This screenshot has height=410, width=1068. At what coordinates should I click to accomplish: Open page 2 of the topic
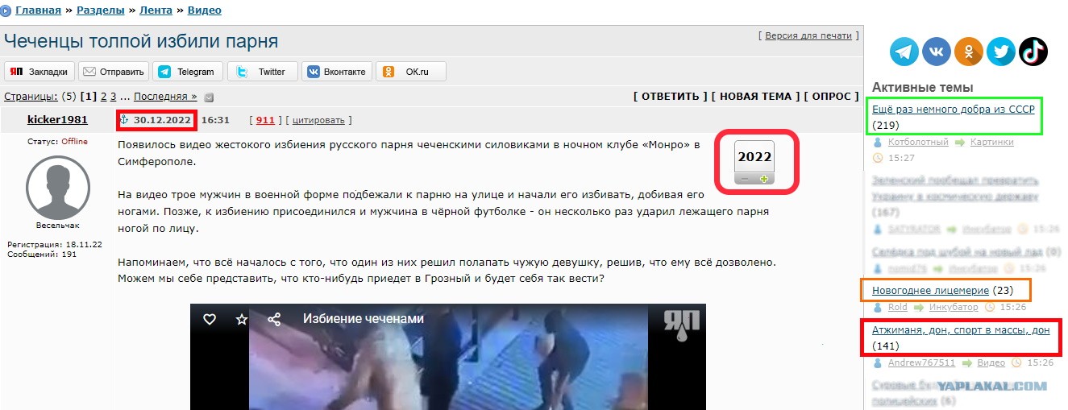(x=103, y=97)
